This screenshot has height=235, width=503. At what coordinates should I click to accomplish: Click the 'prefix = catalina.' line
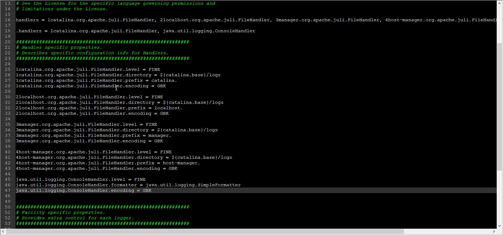coord(96,80)
